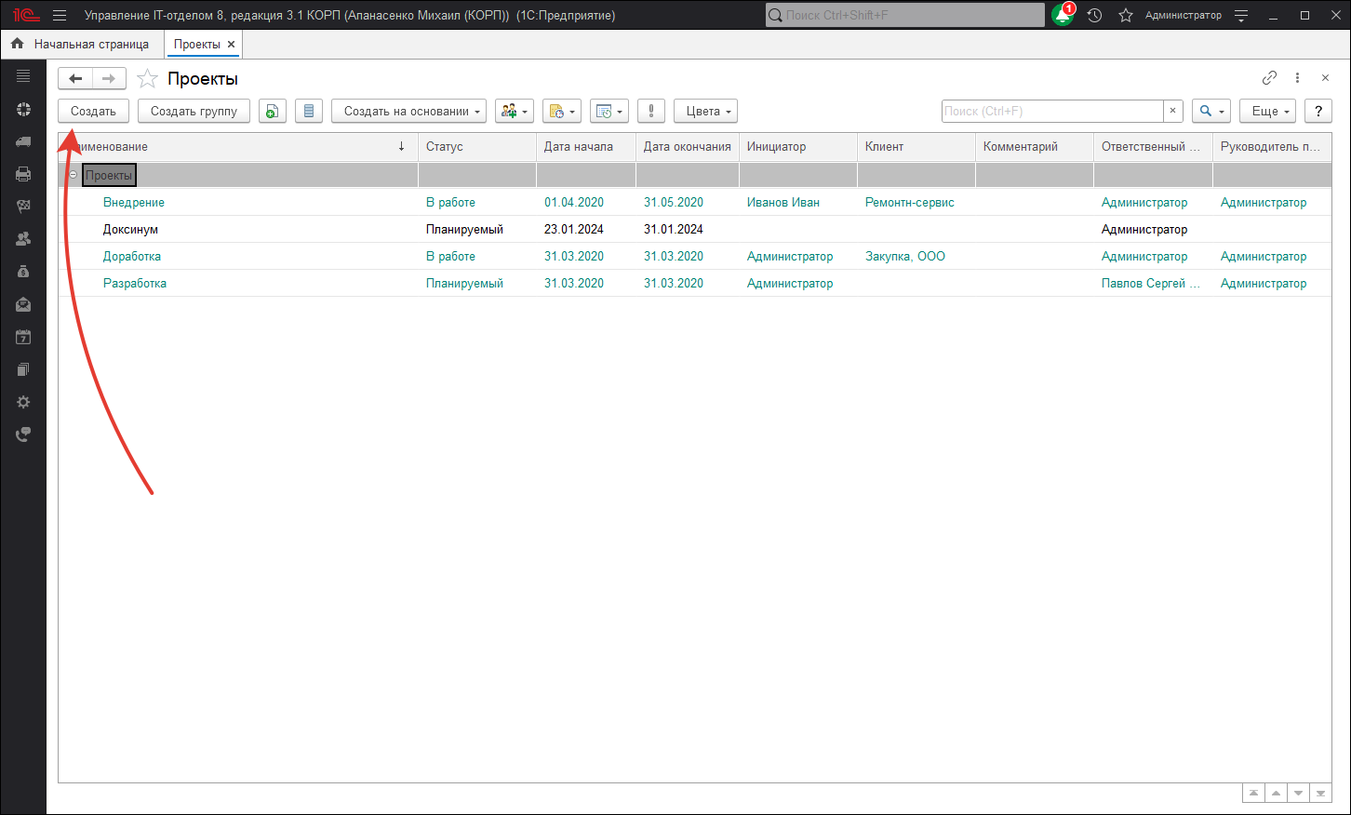This screenshot has height=815, width=1351.
Task: Open the gear settings section in sidebar
Action: [23, 402]
